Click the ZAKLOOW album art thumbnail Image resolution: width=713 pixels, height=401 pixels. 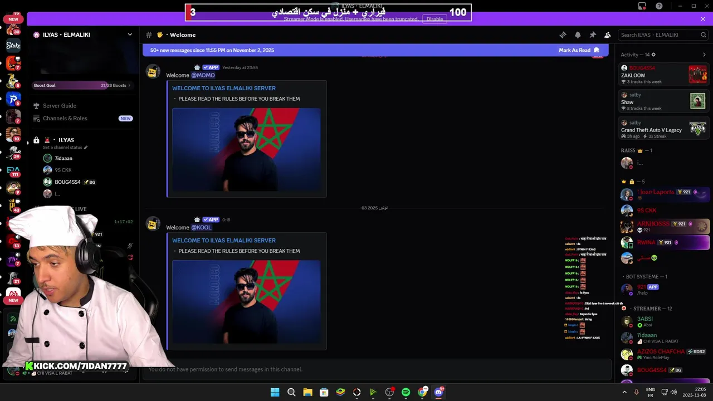point(697,74)
